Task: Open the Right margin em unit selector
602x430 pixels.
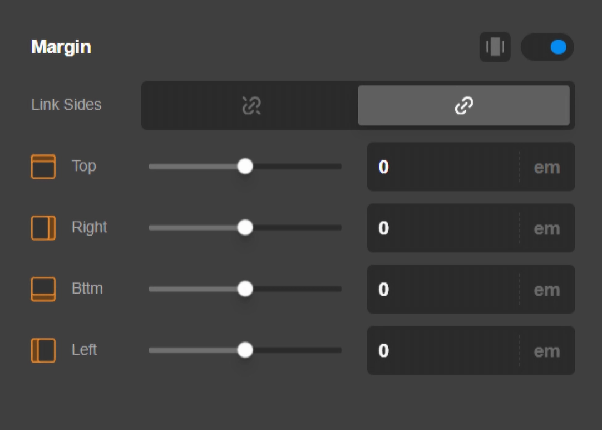Action: [x=547, y=228]
